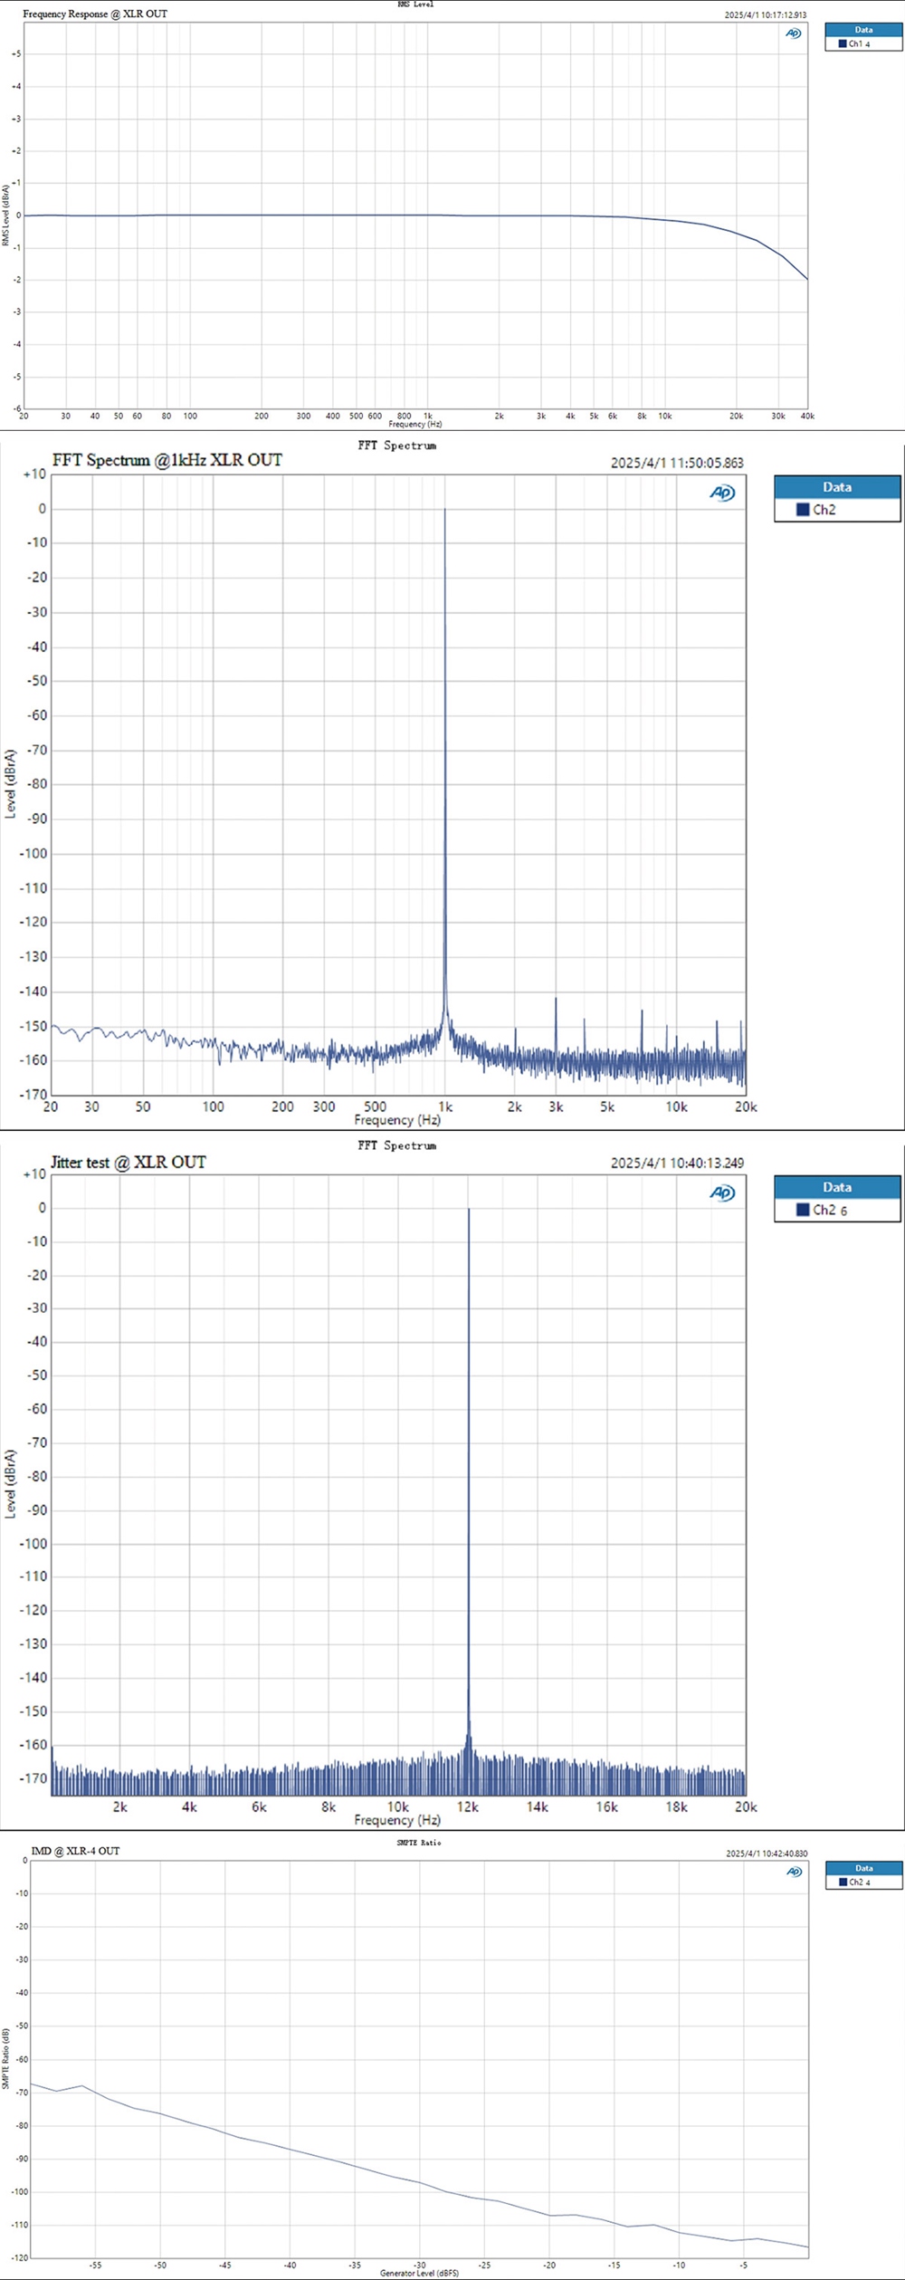The image size is (905, 2280).
Task: Click the 'Generator Level (dBFS)' axis label
Action: [x=419, y=2273]
